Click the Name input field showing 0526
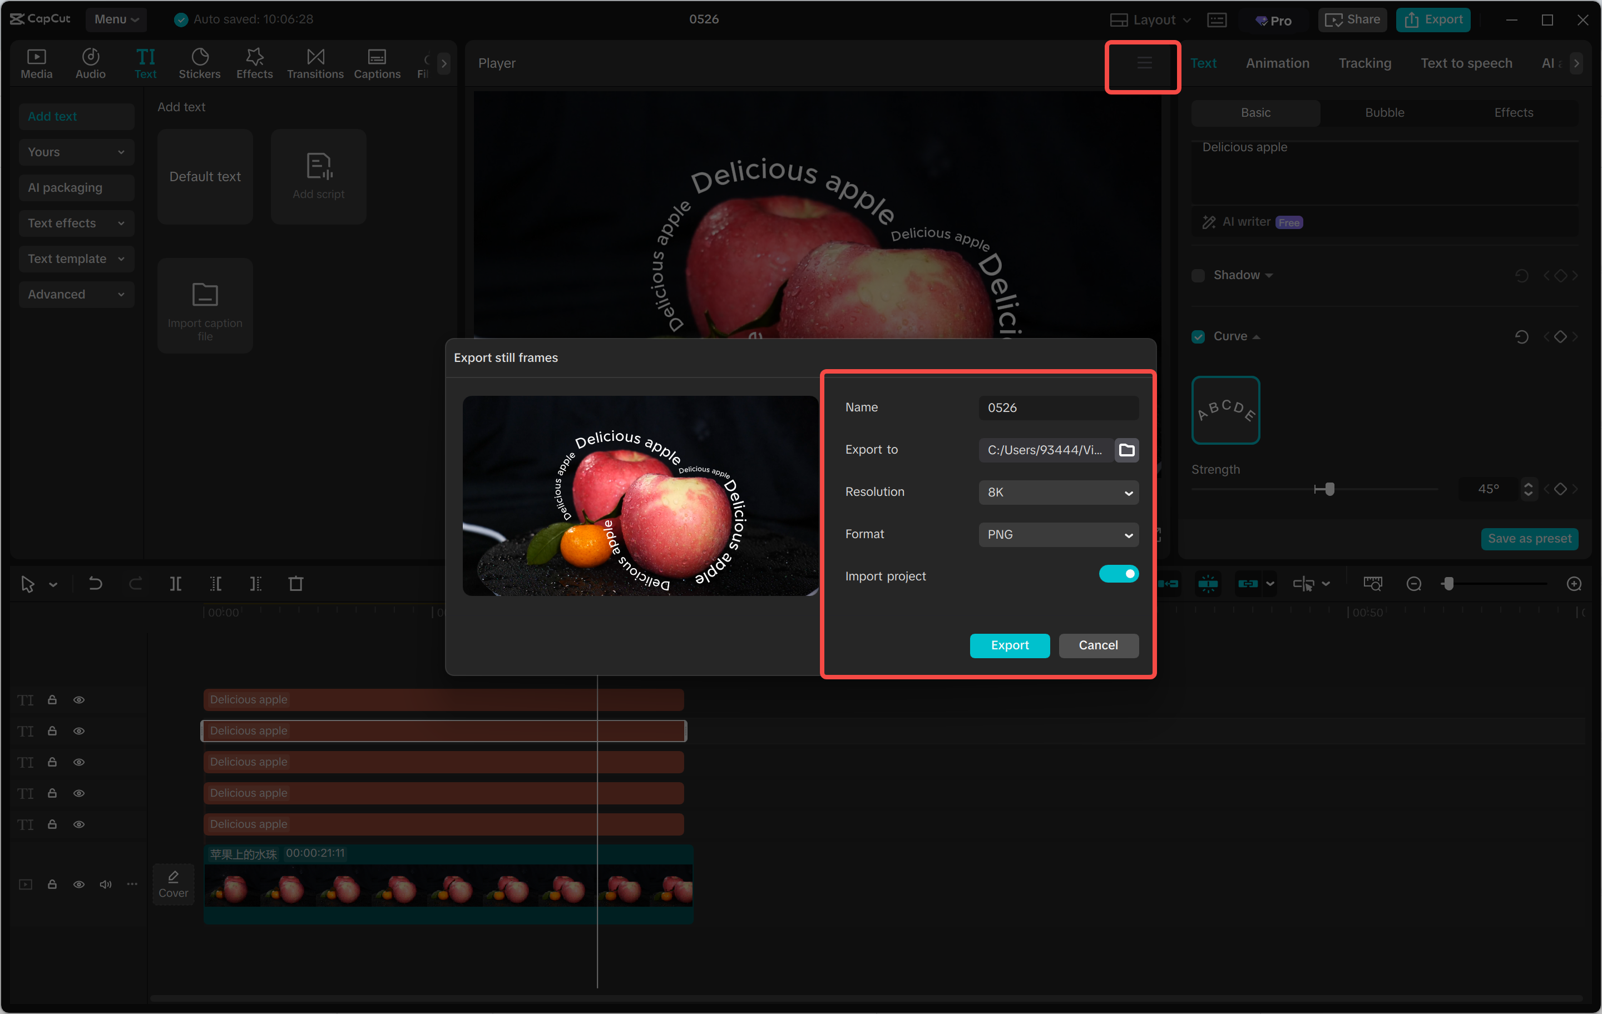This screenshot has height=1014, width=1602. (x=1058, y=407)
